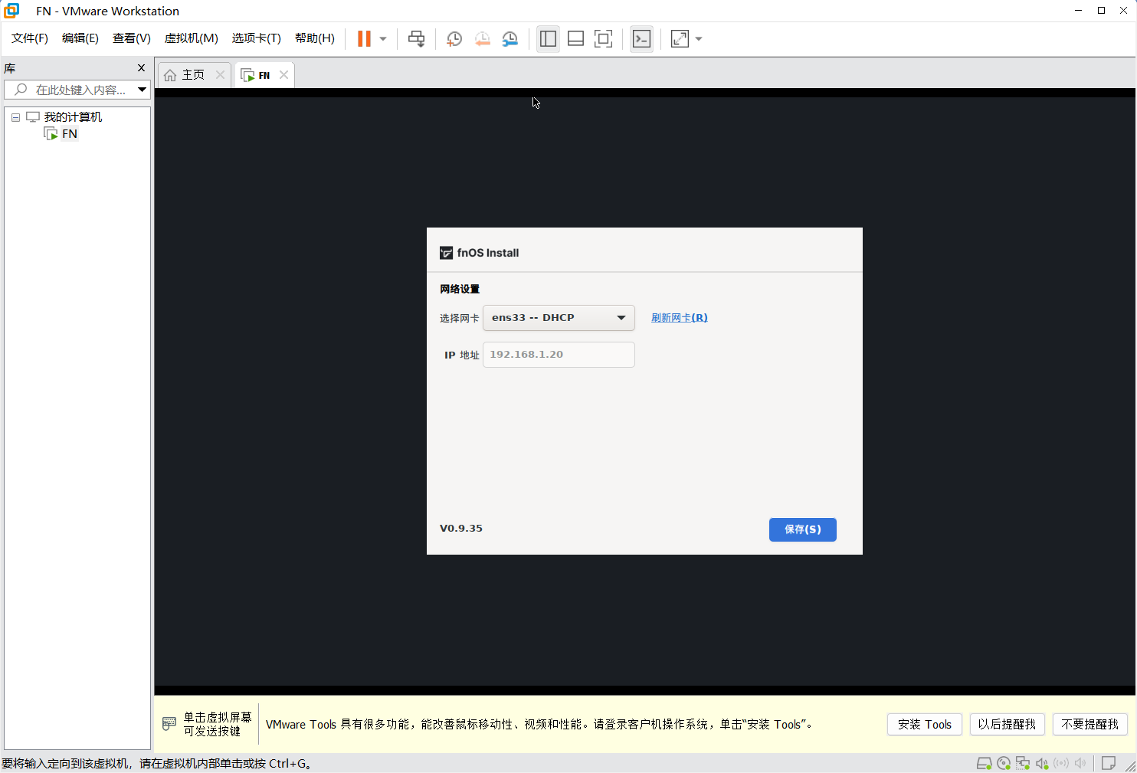Screen dimensions: 1137x773
Task: Collapse the 我的计算机 tree node
Action: pos(15,117)
